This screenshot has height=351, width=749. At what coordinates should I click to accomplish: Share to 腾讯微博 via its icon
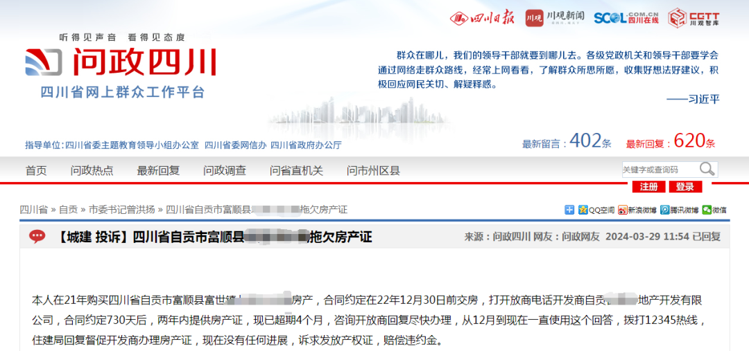(665, 209)
